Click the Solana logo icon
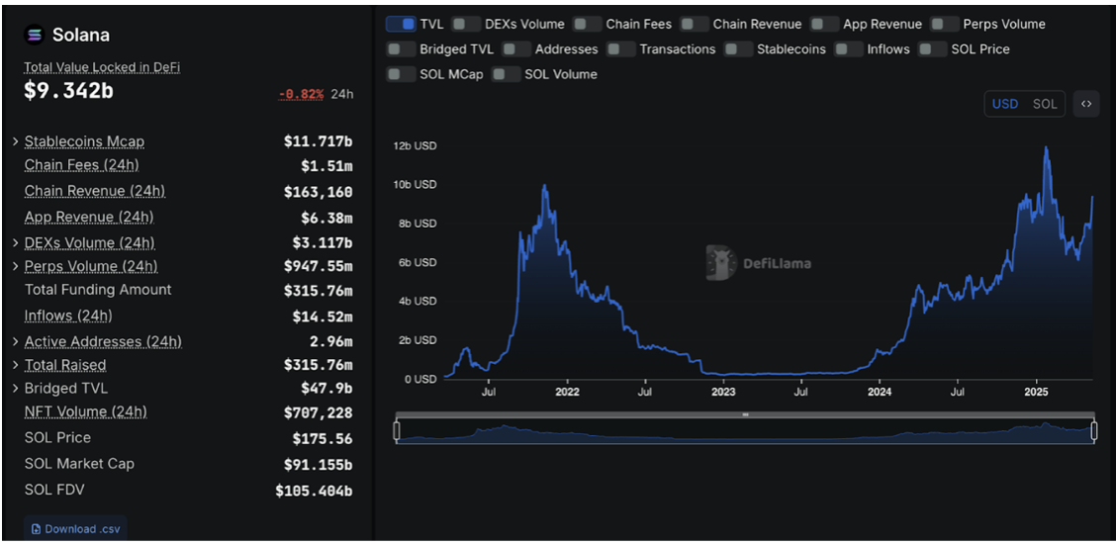The width and height of the screenshot is (1116, 544). click(35, 35)
